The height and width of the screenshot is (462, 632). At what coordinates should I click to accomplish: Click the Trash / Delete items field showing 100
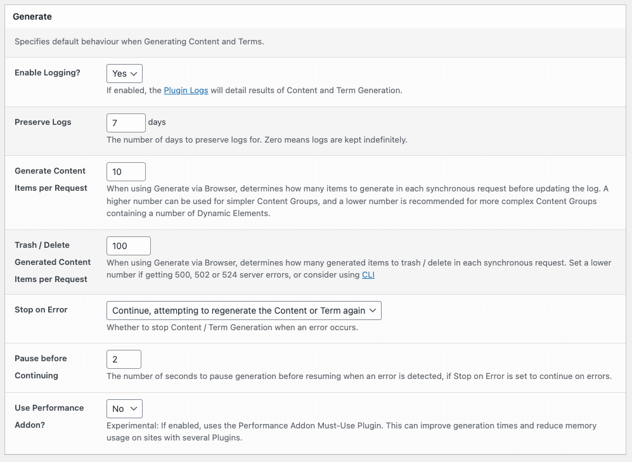[128, 246]
